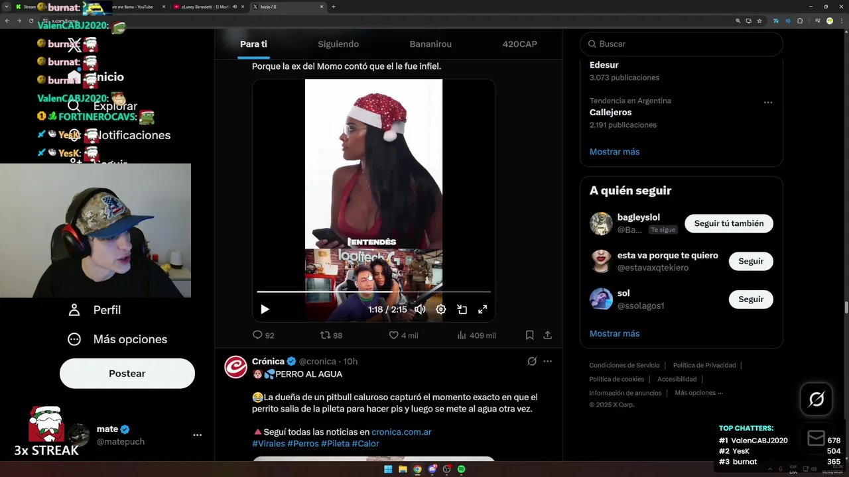Open the #Calor hashtag

[x=365, y=443]
